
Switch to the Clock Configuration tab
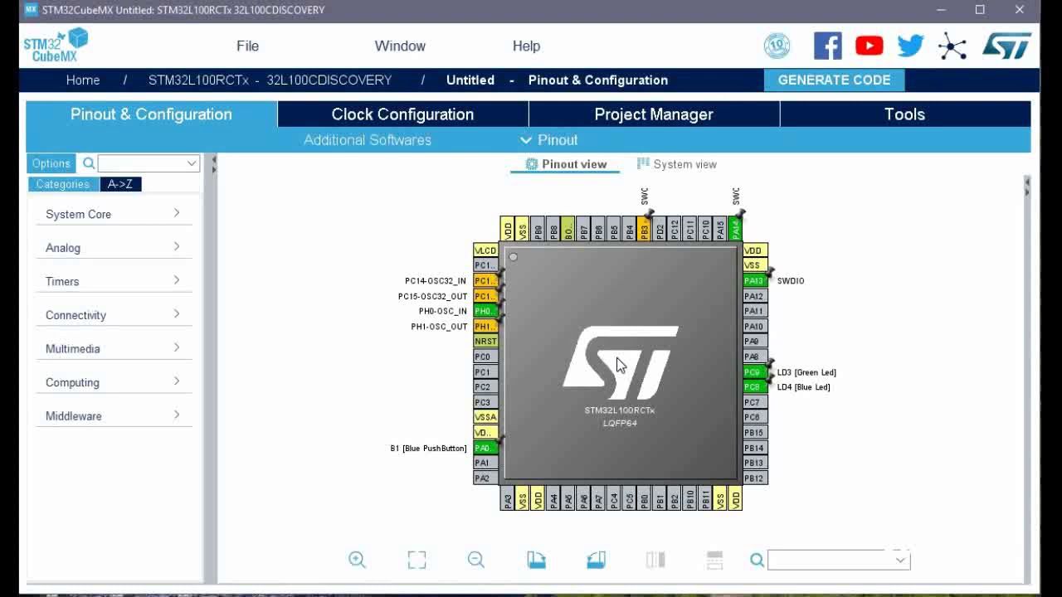click(x=402, y=114)
